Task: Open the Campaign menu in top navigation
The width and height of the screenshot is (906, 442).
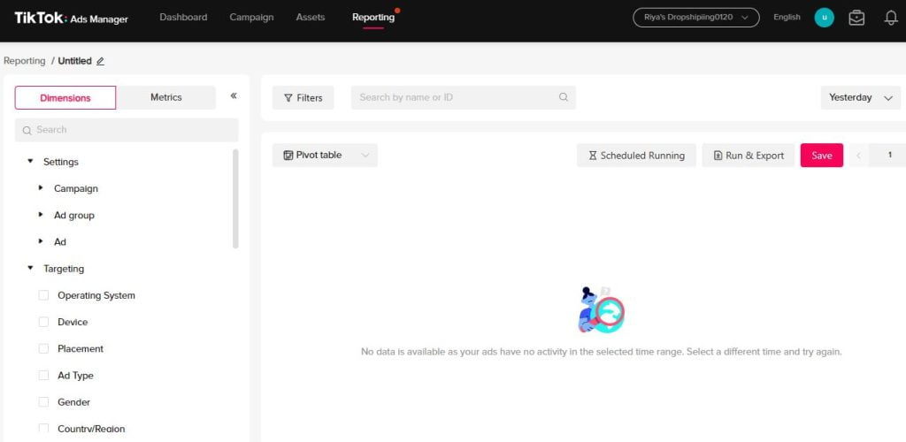Action: click(251, 18)
